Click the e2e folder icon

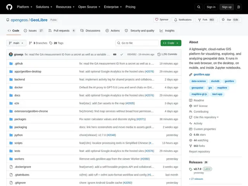point(11,103)
